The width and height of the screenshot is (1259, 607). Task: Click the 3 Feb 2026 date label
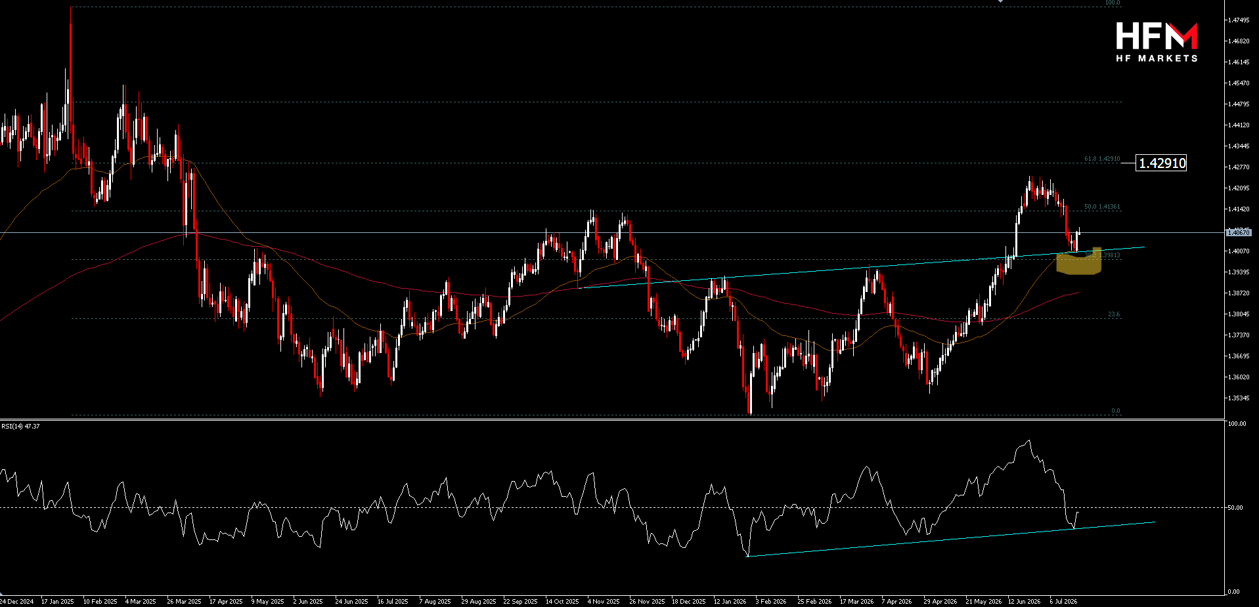coord(771,602)
